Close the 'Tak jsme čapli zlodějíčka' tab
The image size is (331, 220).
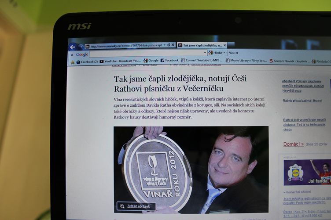pos(225,45)
